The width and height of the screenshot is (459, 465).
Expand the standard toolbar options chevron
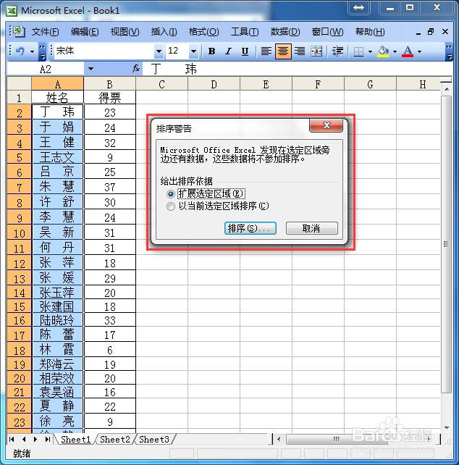click(x=43, y=52)
